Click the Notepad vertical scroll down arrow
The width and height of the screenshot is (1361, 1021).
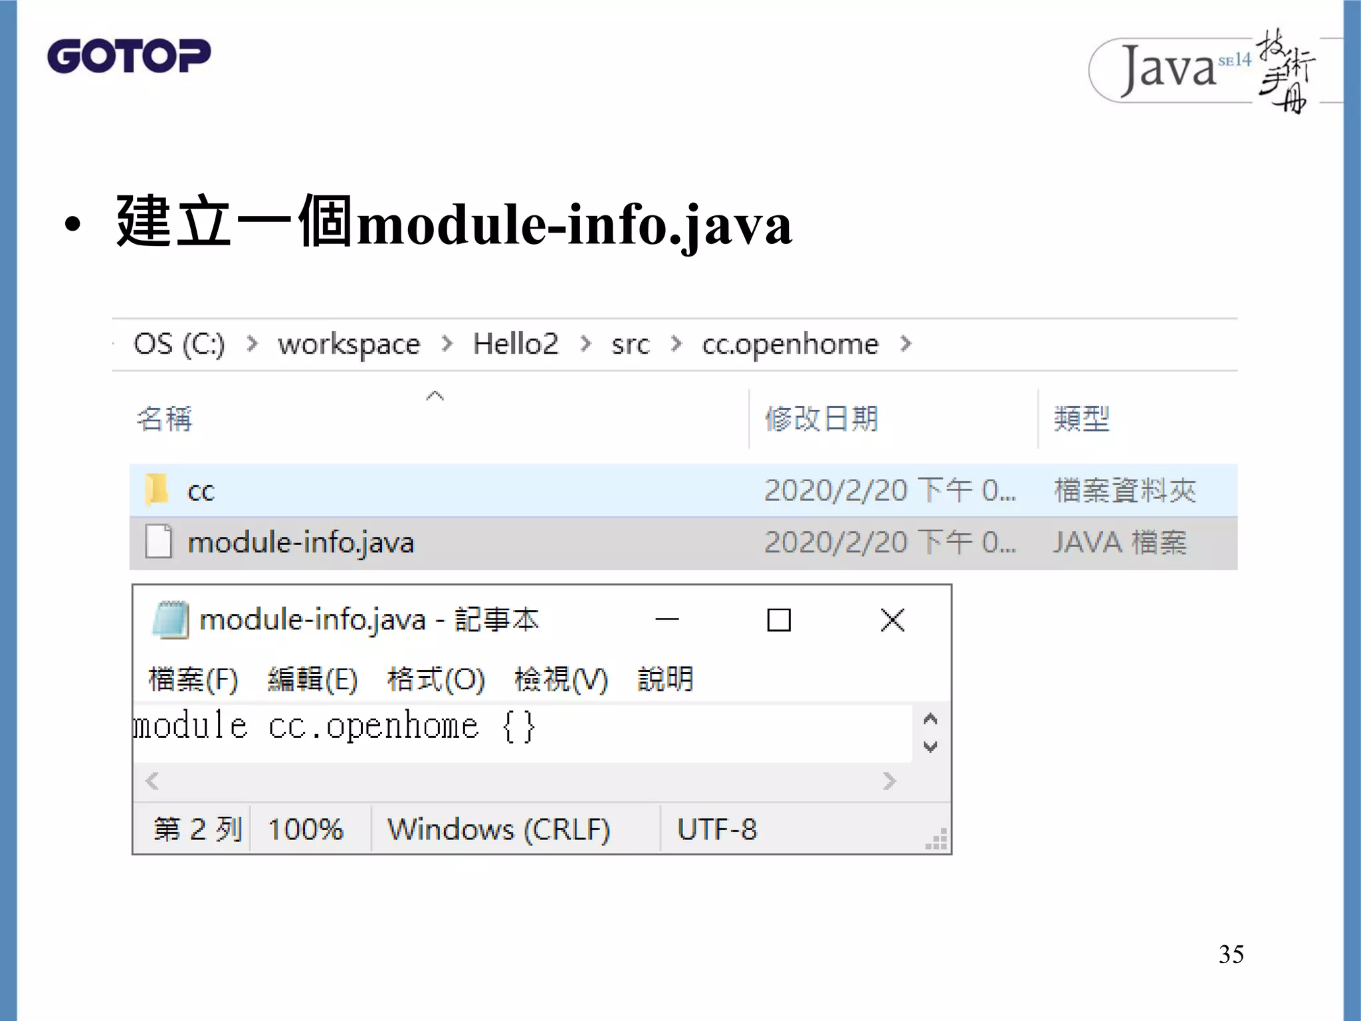[930, 747]
